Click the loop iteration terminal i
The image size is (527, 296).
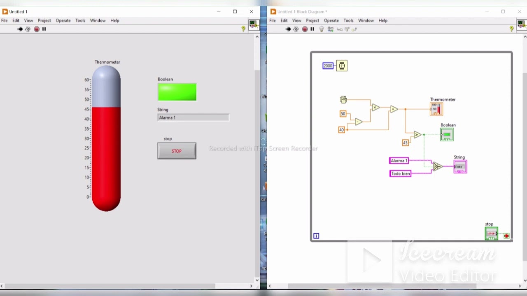(316, 236)
